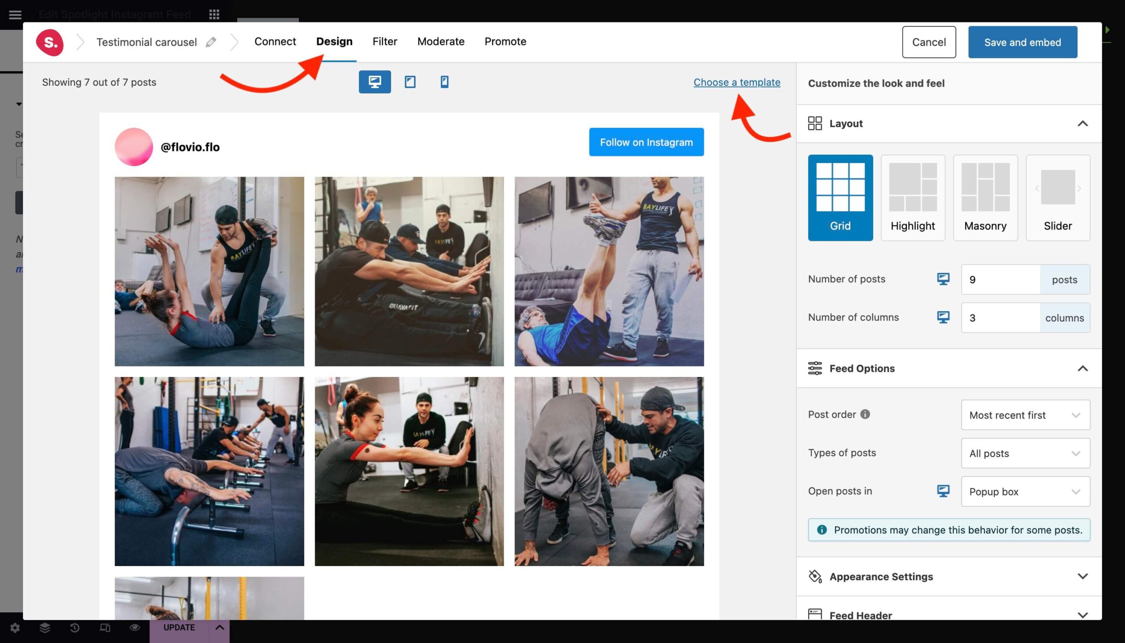The width and height of the screenshot is (1125, 643).
Task: Select the Slider layout option
Action: coord(1057,197)
